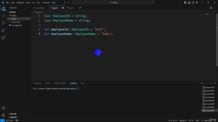
Task: Split the editor to the right
Action: pos(211,8)
